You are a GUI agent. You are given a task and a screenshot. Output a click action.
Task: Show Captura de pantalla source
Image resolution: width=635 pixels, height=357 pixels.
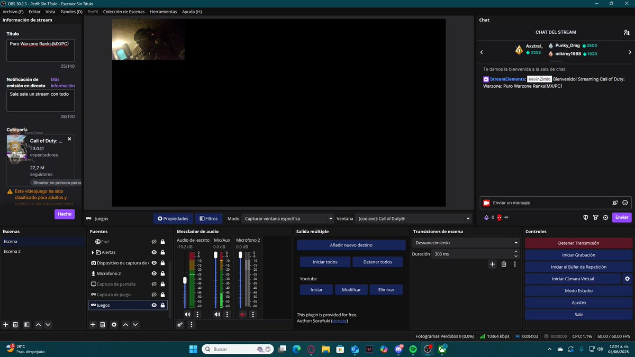point(154,284)
